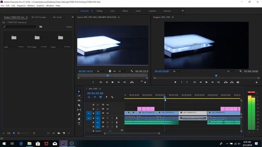Image resolution: width=262 pixels, height=147 pixels.
Task: Open Program panel hamburger menu
Action: pos(173,17)
